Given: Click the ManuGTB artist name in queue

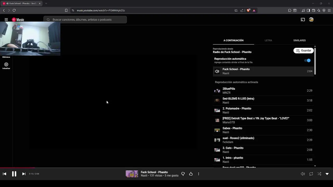Looking at the screenshot, I should 229,122.
